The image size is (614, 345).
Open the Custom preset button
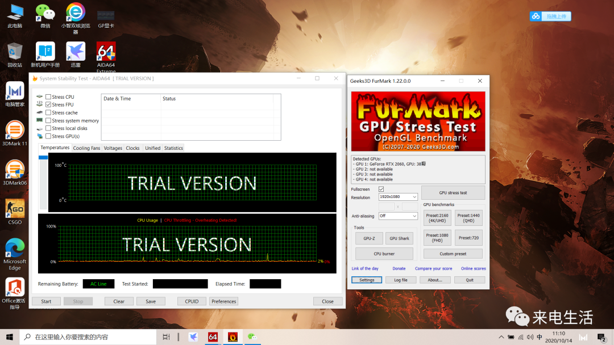click(x=453, y=254)
